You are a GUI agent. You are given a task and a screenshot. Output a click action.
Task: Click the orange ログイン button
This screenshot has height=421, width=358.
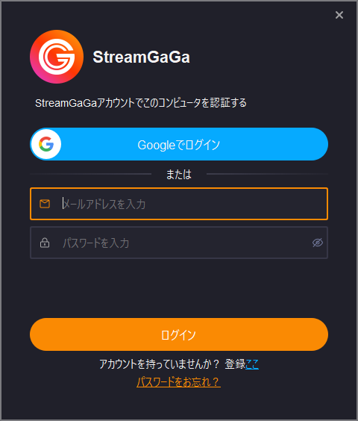coord(179,334)
